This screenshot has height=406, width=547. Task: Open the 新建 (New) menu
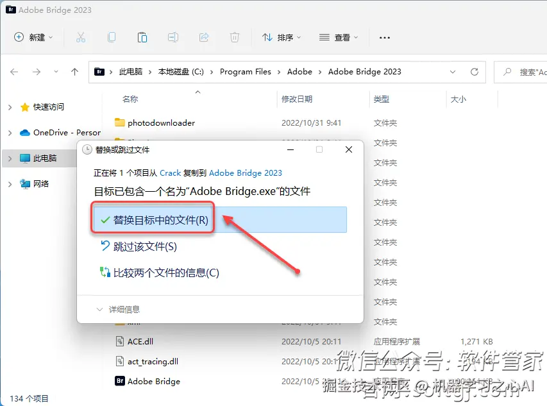(33, 37)
